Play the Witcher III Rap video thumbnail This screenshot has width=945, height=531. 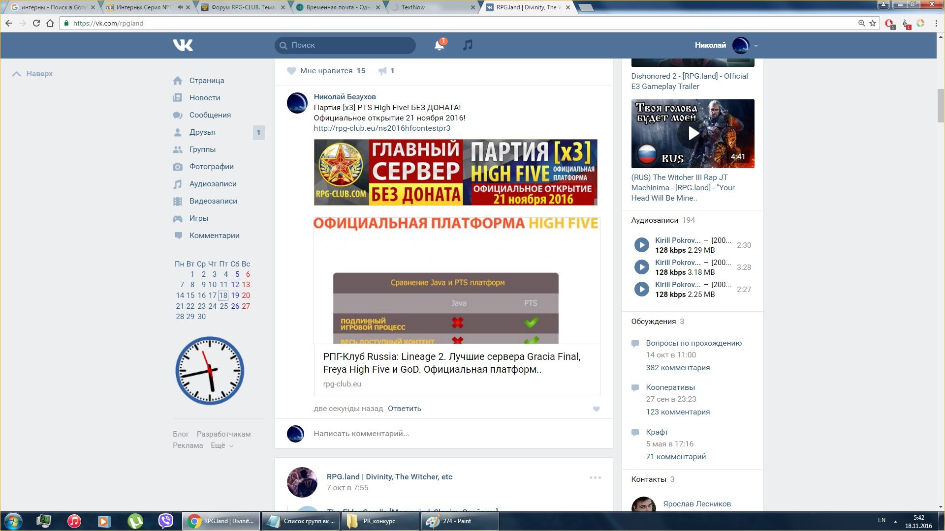(x=693, y=133)
